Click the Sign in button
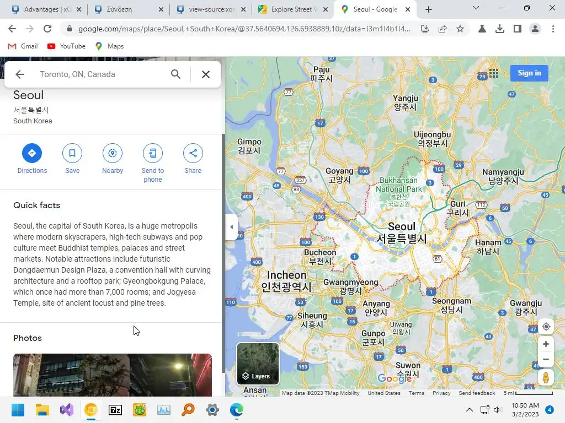The image size is (565, 423). point(529,73)
